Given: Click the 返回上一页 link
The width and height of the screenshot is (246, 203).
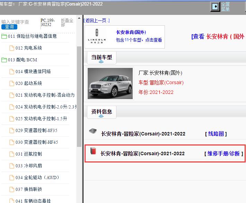Looking at the screenshot, I should coord(97,20).
